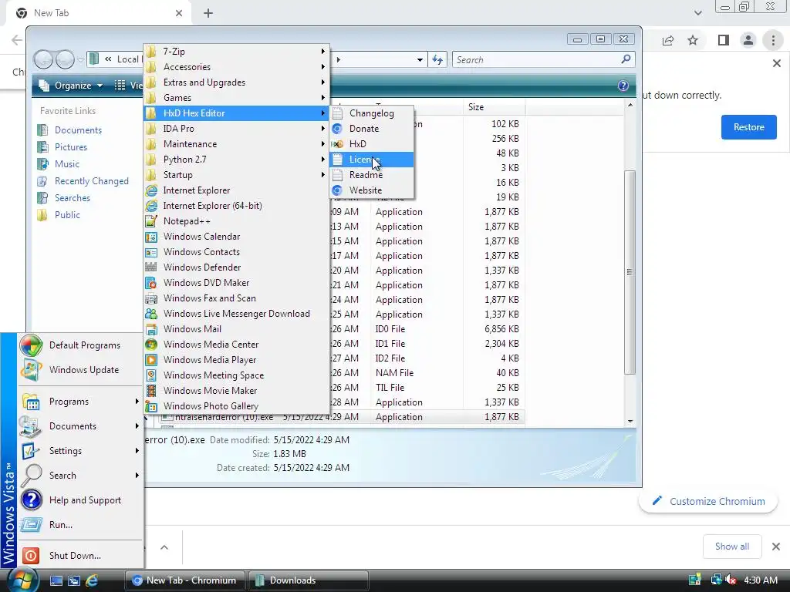Open the Programs submenu in Start menu

coord(80,402)
